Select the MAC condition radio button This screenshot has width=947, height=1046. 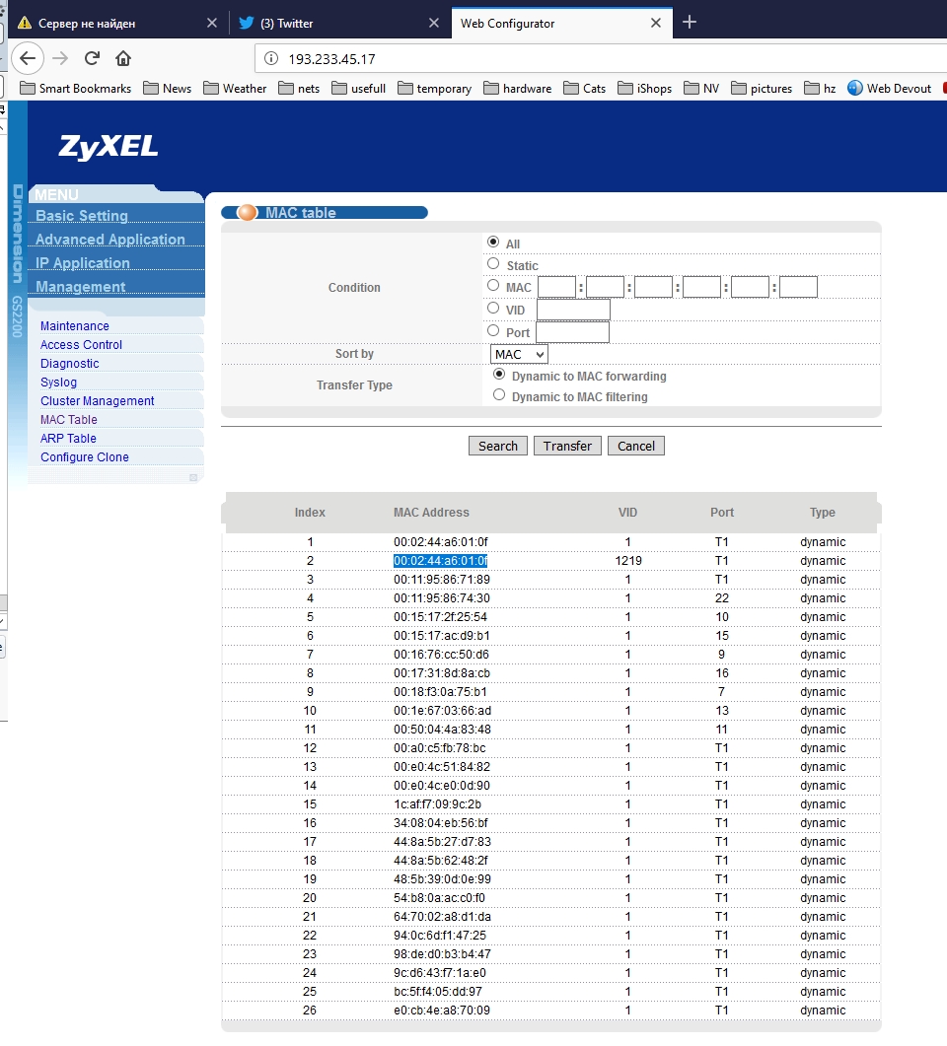(493, 286)
